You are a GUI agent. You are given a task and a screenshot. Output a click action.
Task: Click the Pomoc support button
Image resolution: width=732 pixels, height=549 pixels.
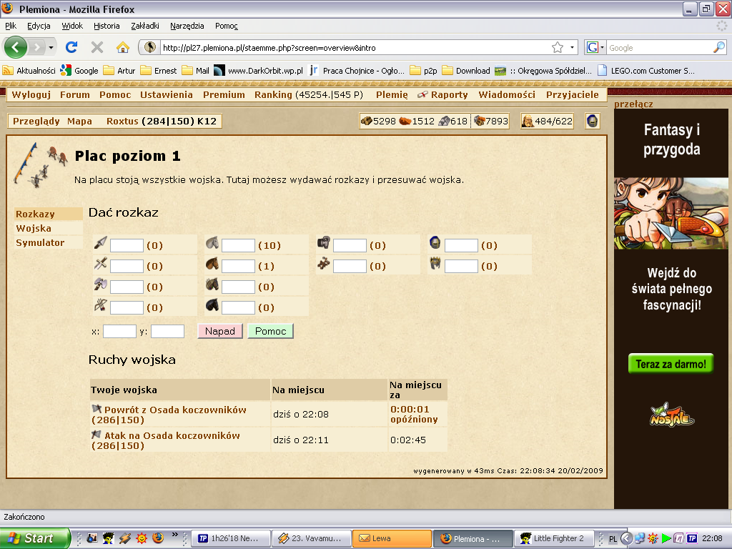270,331
